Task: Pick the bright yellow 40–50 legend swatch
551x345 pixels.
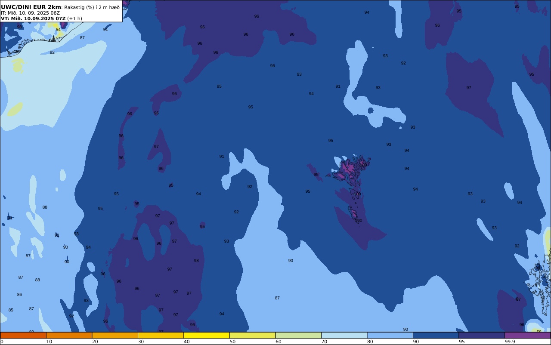Action: pyautogui.click(x=207, y=335)
